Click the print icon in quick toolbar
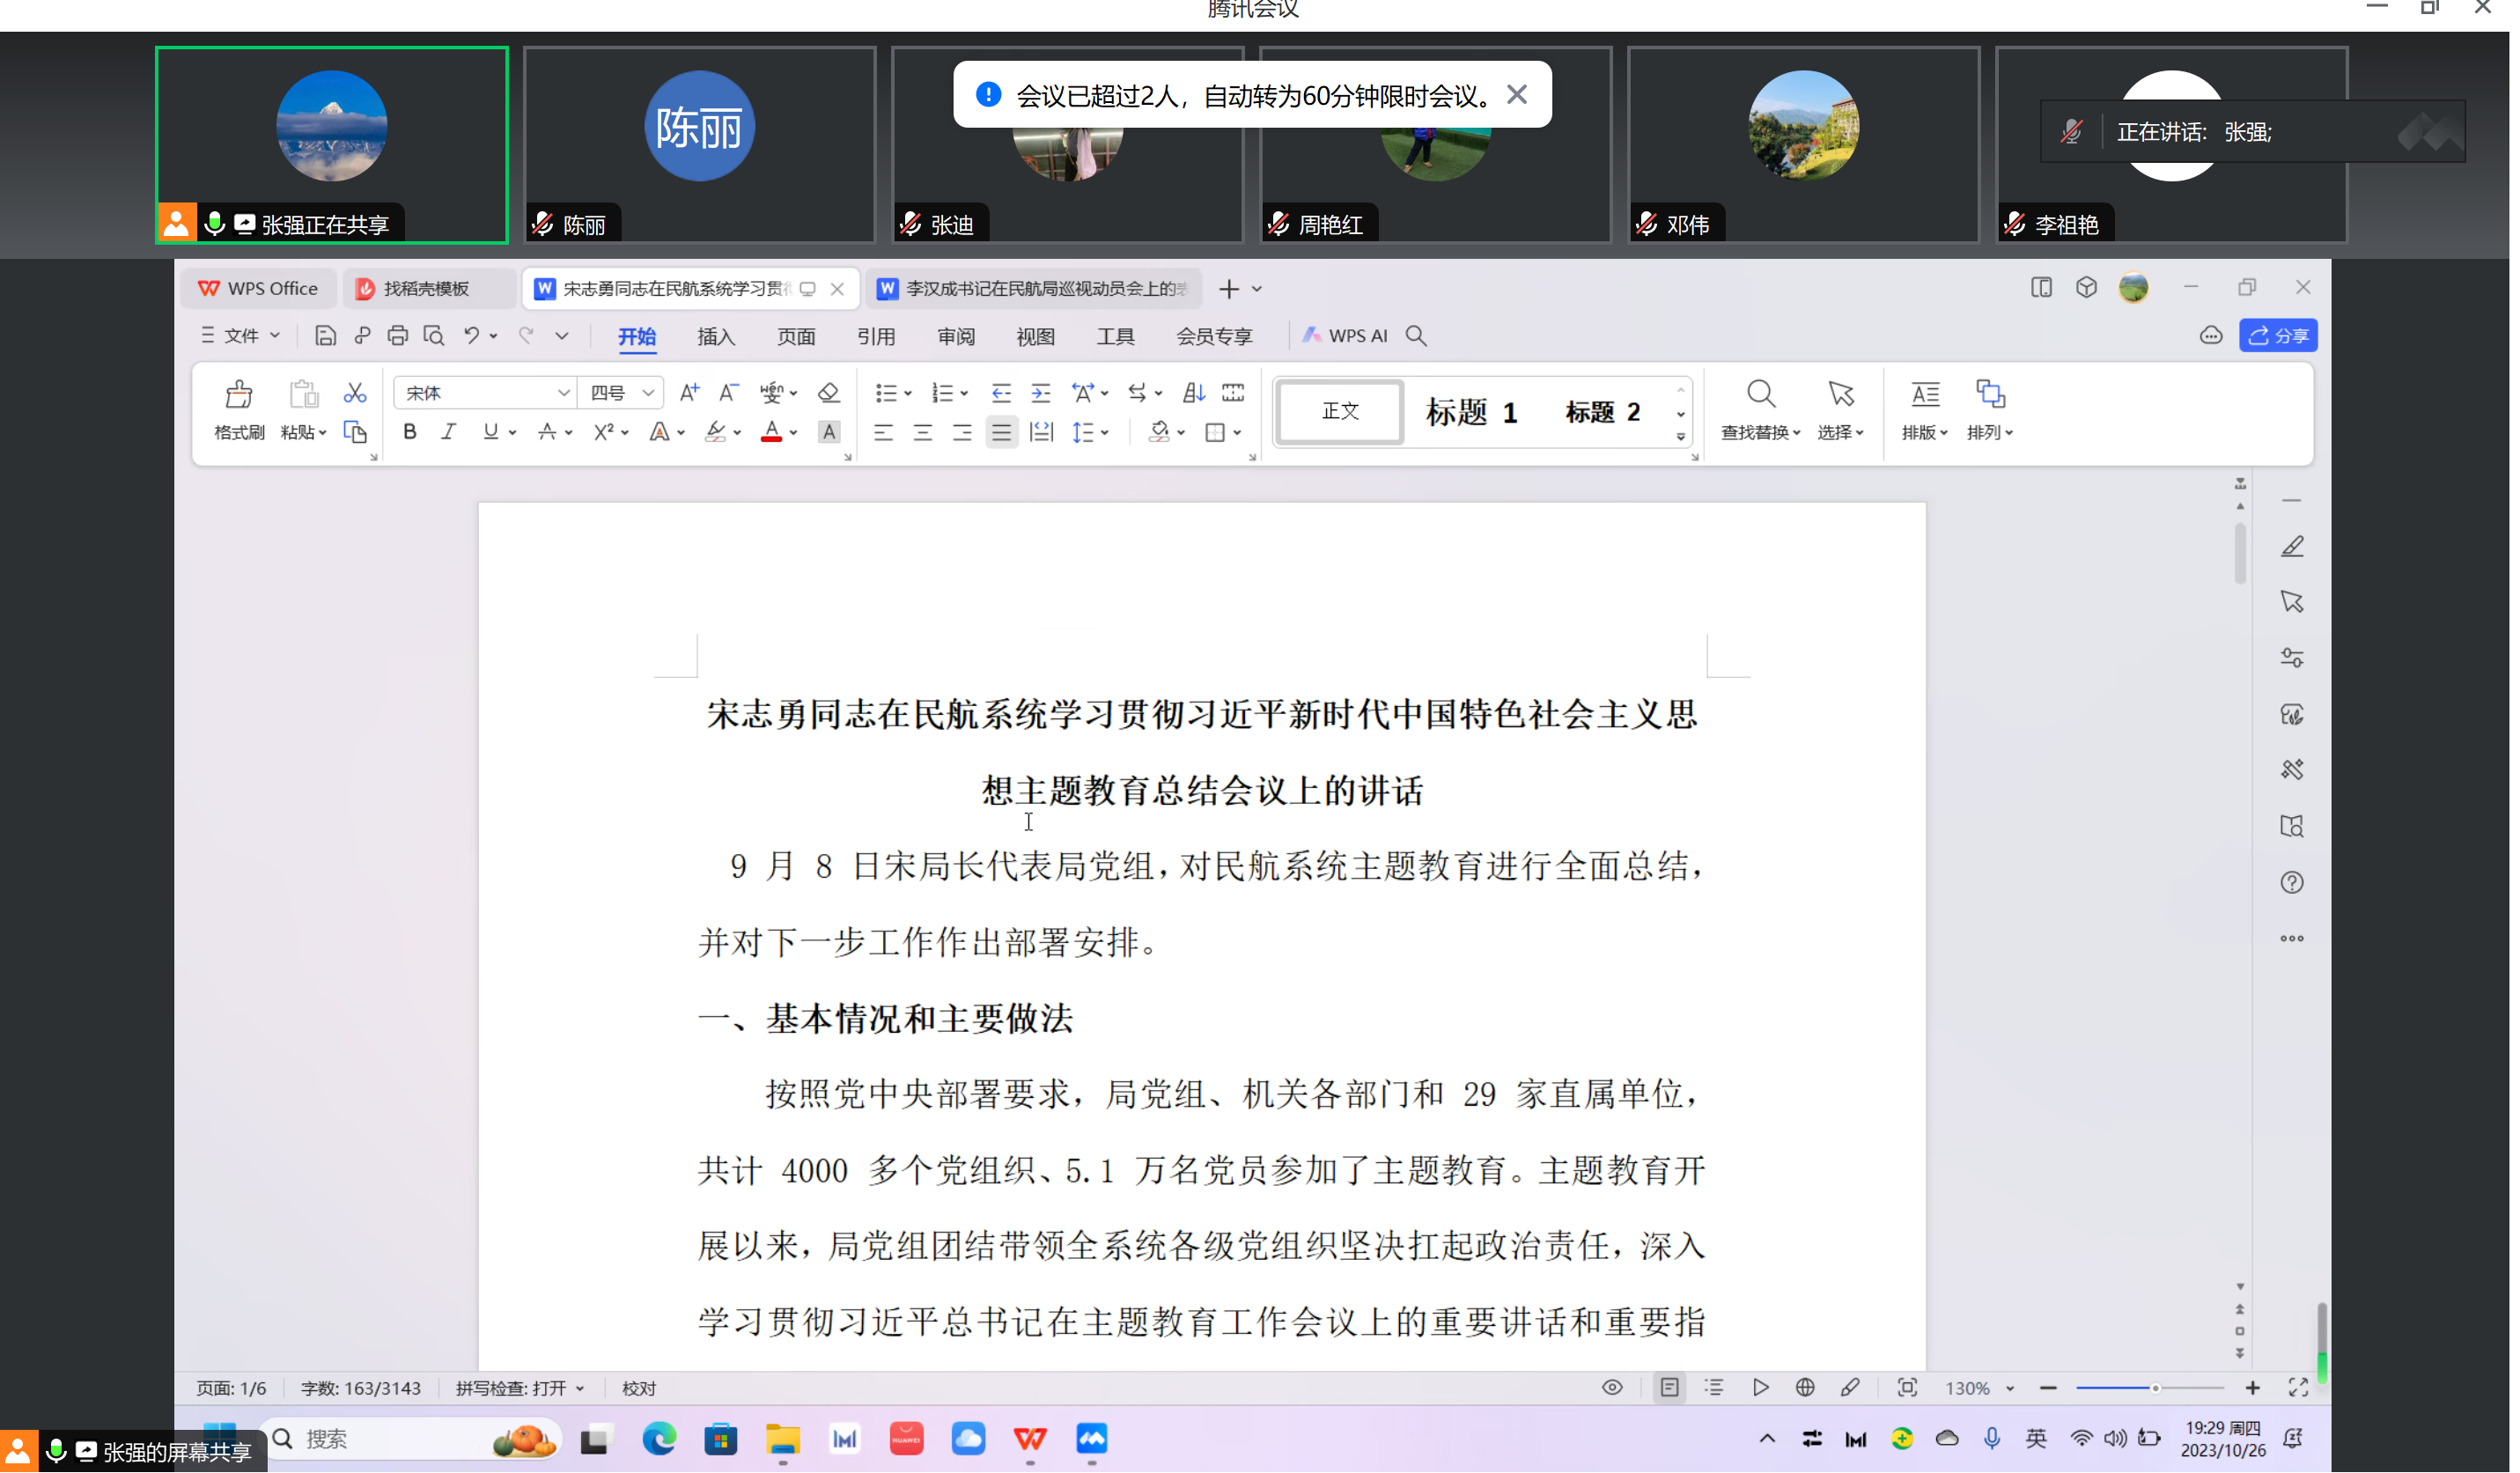The width and height of the screenshot is (2520, 1473). [x=398, y=336]
